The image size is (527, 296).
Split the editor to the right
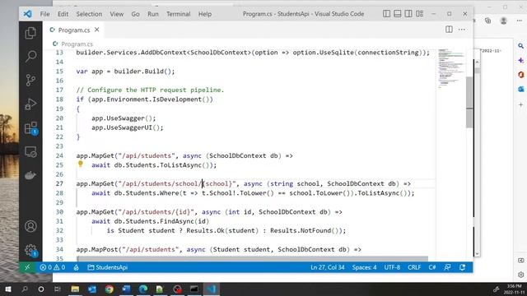pos(449,30)
